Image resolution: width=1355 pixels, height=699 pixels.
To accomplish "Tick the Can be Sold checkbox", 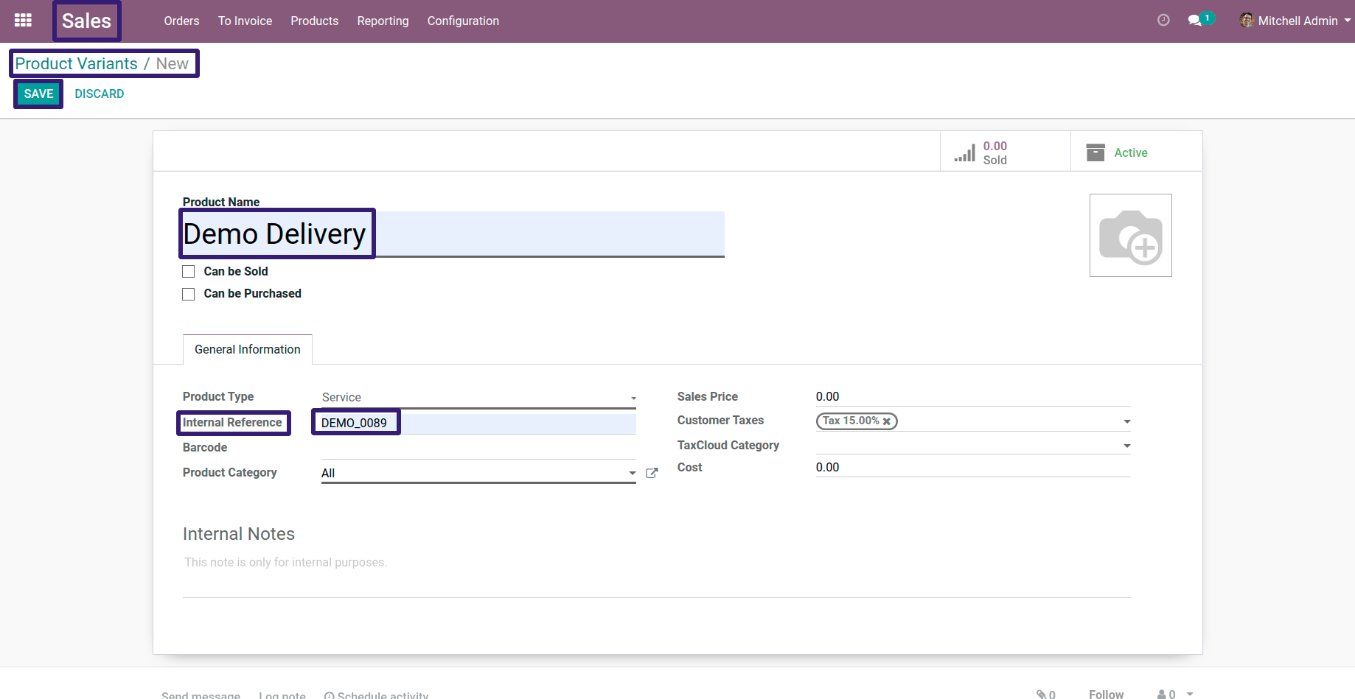I will (189, 272).
